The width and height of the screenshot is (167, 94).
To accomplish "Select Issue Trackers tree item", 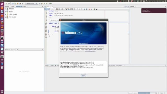I will (12, 18).
